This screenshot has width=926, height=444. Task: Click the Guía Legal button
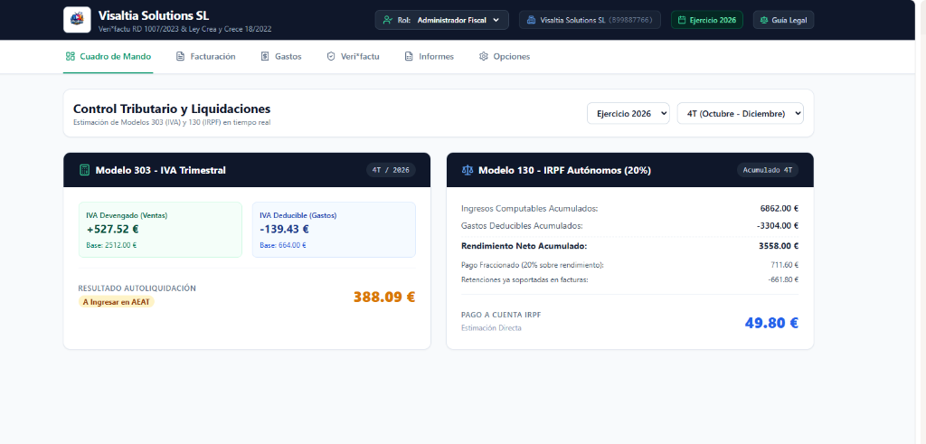pos(784,20)
